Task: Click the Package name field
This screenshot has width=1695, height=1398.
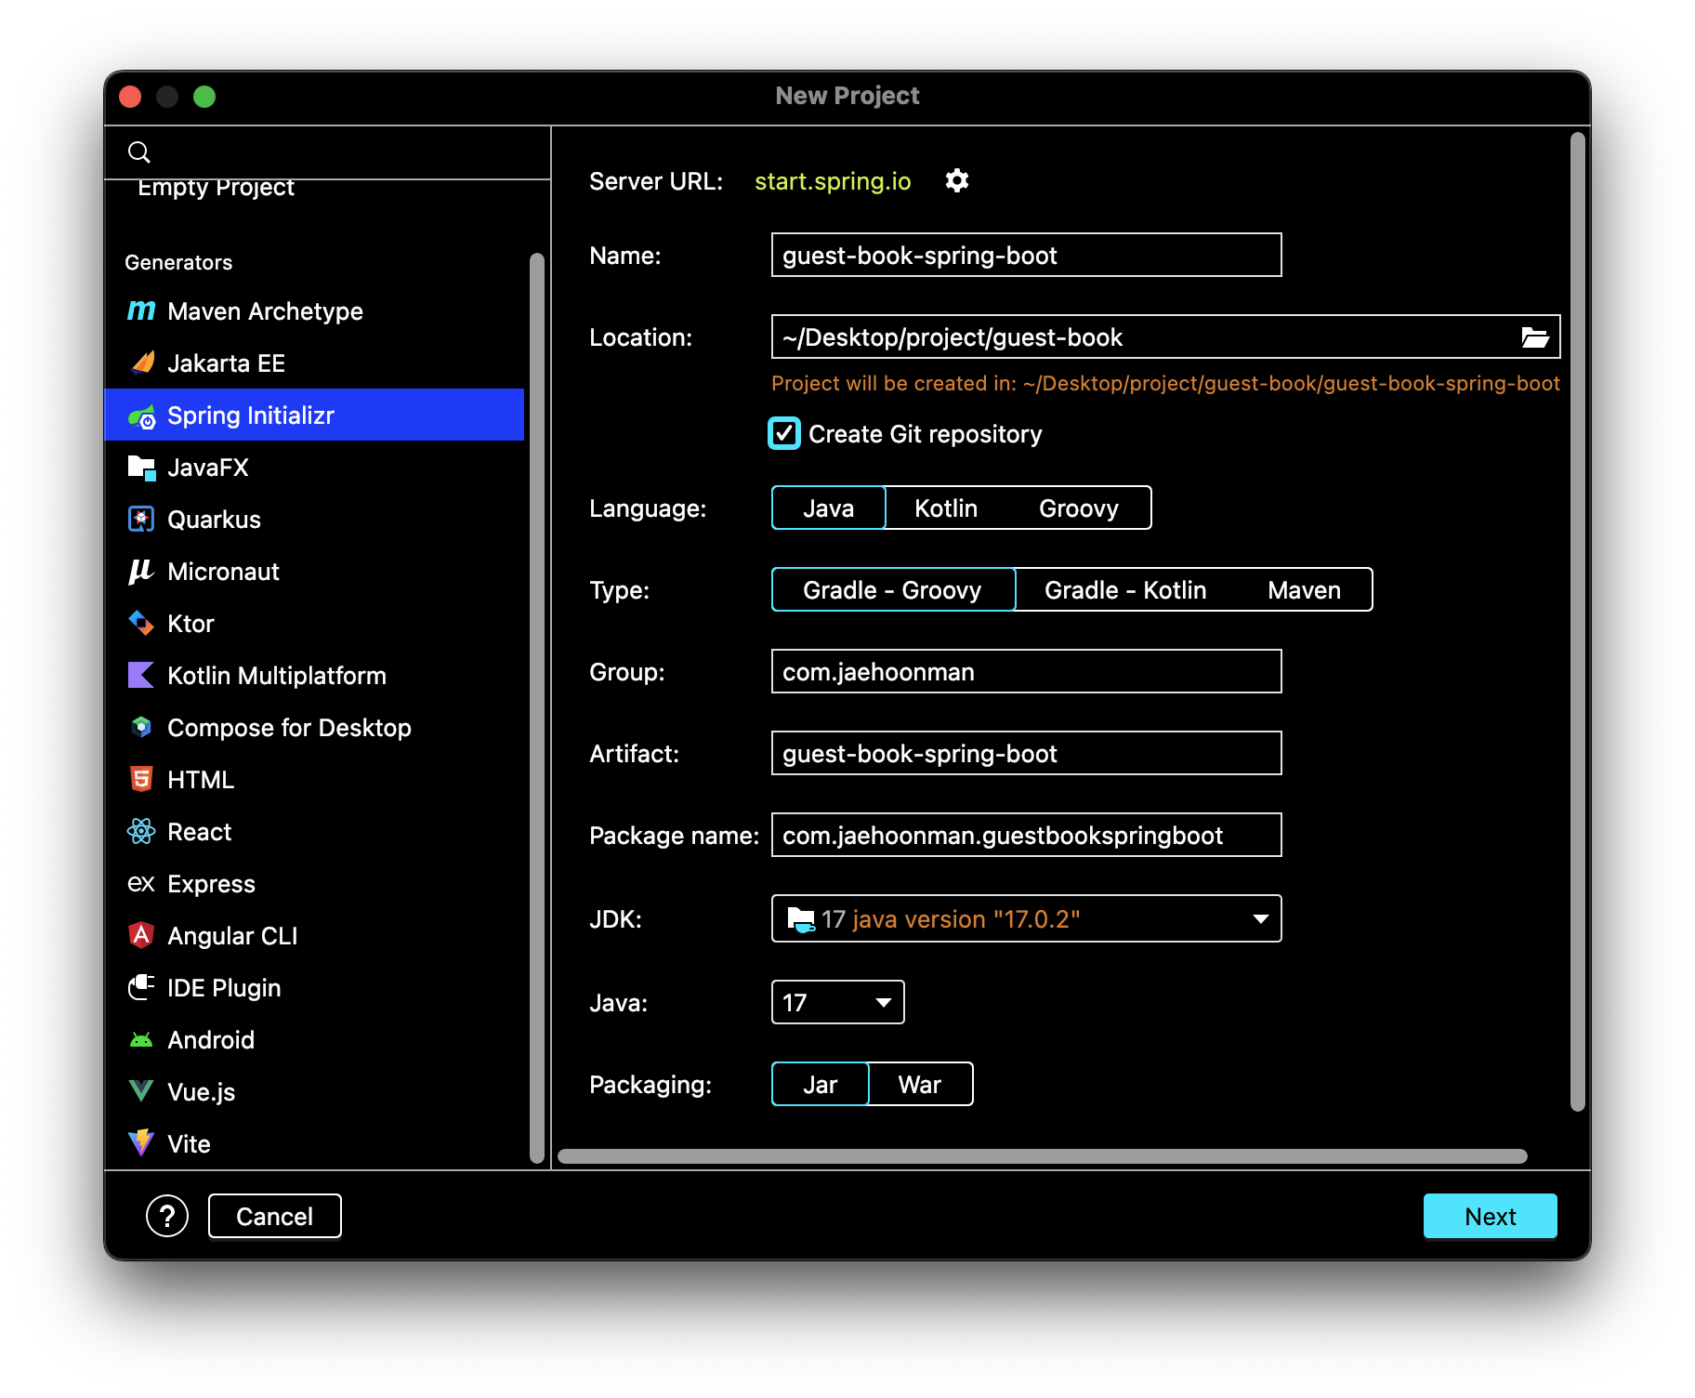Action: pos(1027,836)
